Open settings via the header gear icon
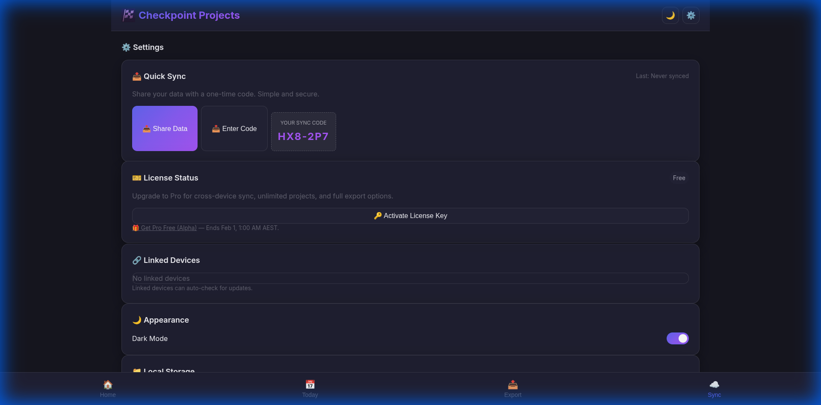This screenshot has width=821, height=405. coord(691,15)
